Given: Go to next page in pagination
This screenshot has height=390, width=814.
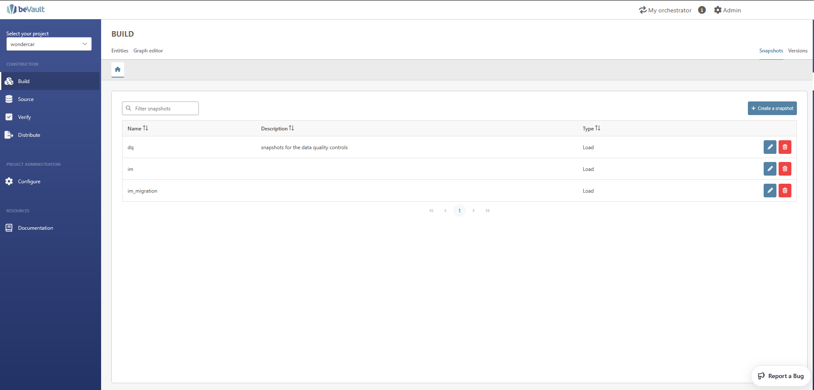Looking at the screenshot, I should pyautogui.click(x=474, y=211).
